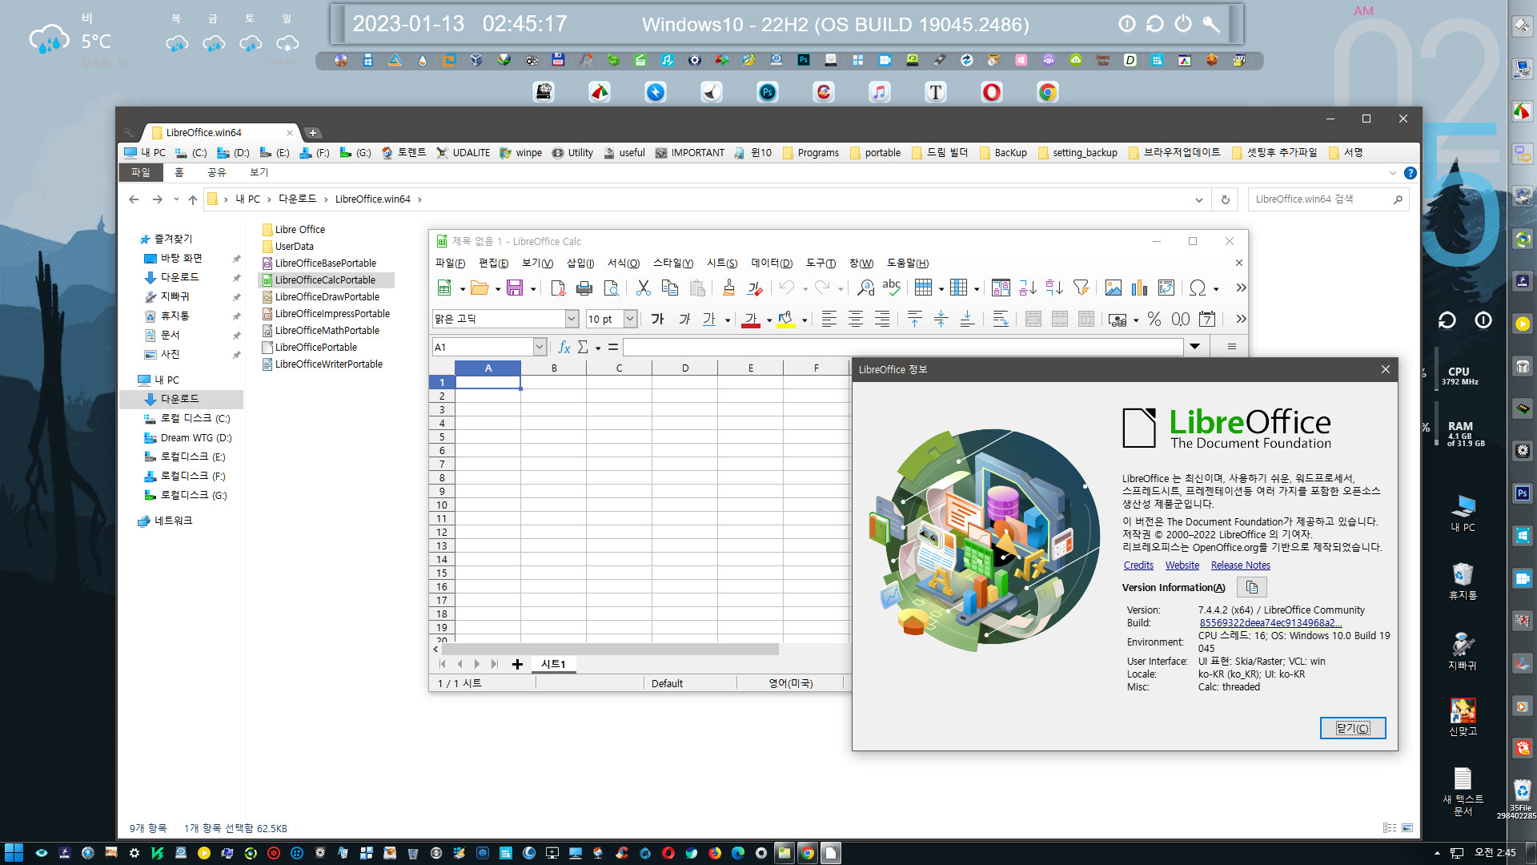
Task: Click the Format as Percent icon
Action: click(x=1154, y=320)
